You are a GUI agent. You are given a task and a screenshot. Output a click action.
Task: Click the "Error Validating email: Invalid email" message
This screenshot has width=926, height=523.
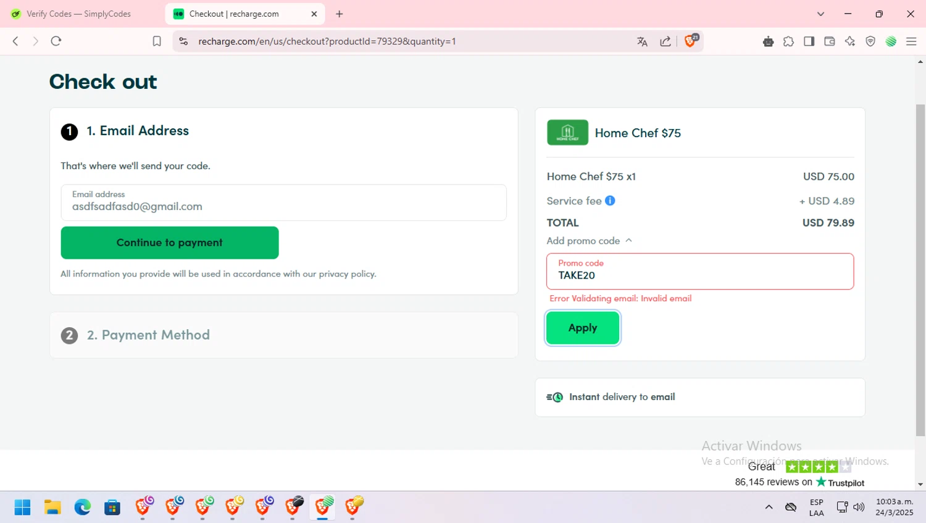620,298
